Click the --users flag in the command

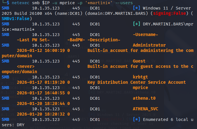124,3
